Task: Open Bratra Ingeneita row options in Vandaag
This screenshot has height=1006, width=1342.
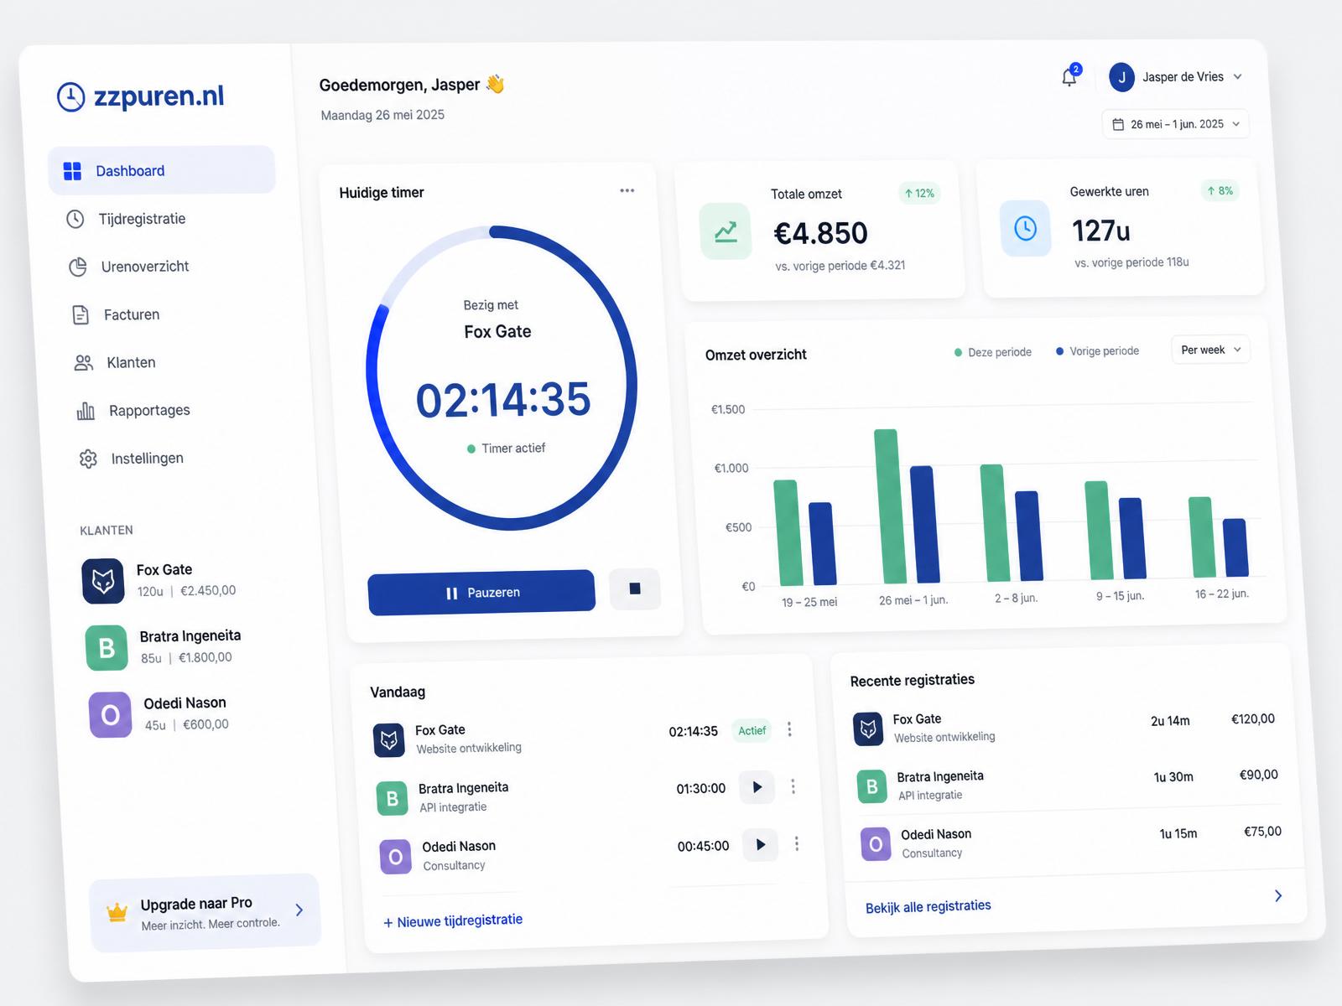Action: click(x=793, y=786)
